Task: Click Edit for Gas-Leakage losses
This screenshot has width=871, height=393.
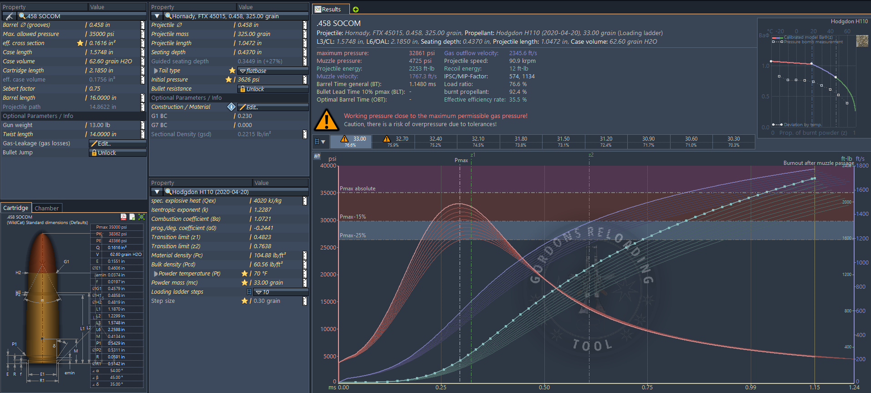Action: click(118, 144)
